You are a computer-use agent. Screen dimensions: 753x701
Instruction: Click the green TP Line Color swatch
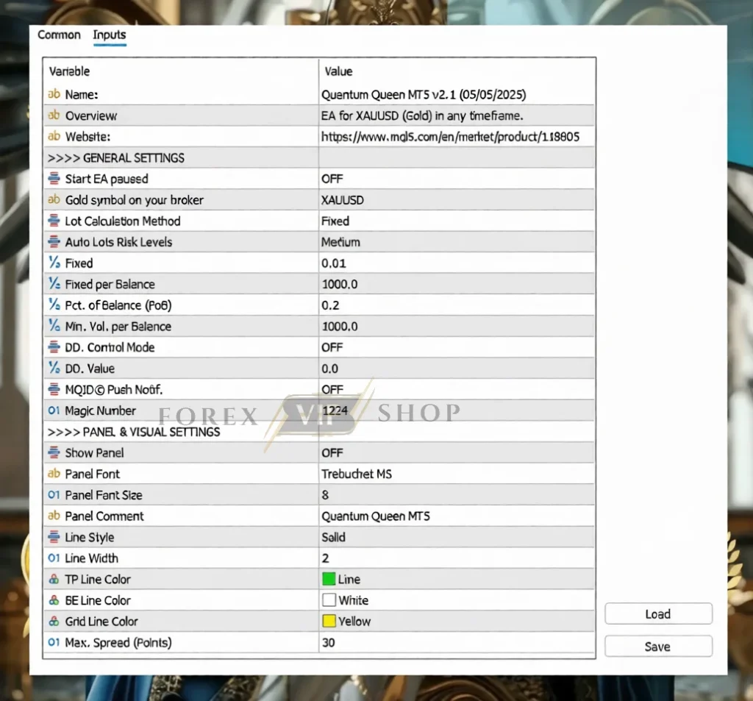[329, 579]
